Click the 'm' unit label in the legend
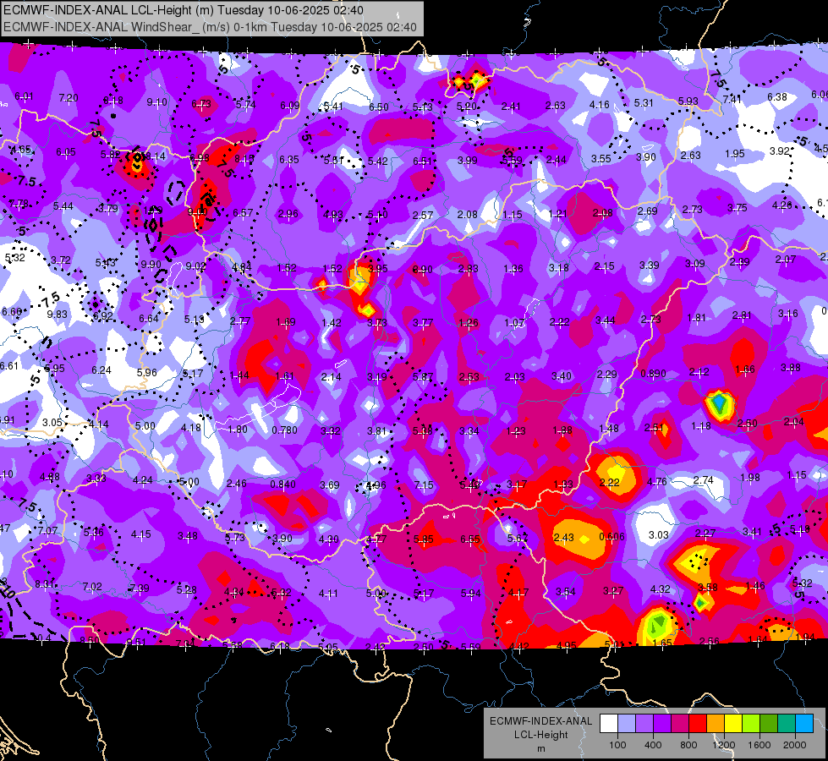 [540, 748]
